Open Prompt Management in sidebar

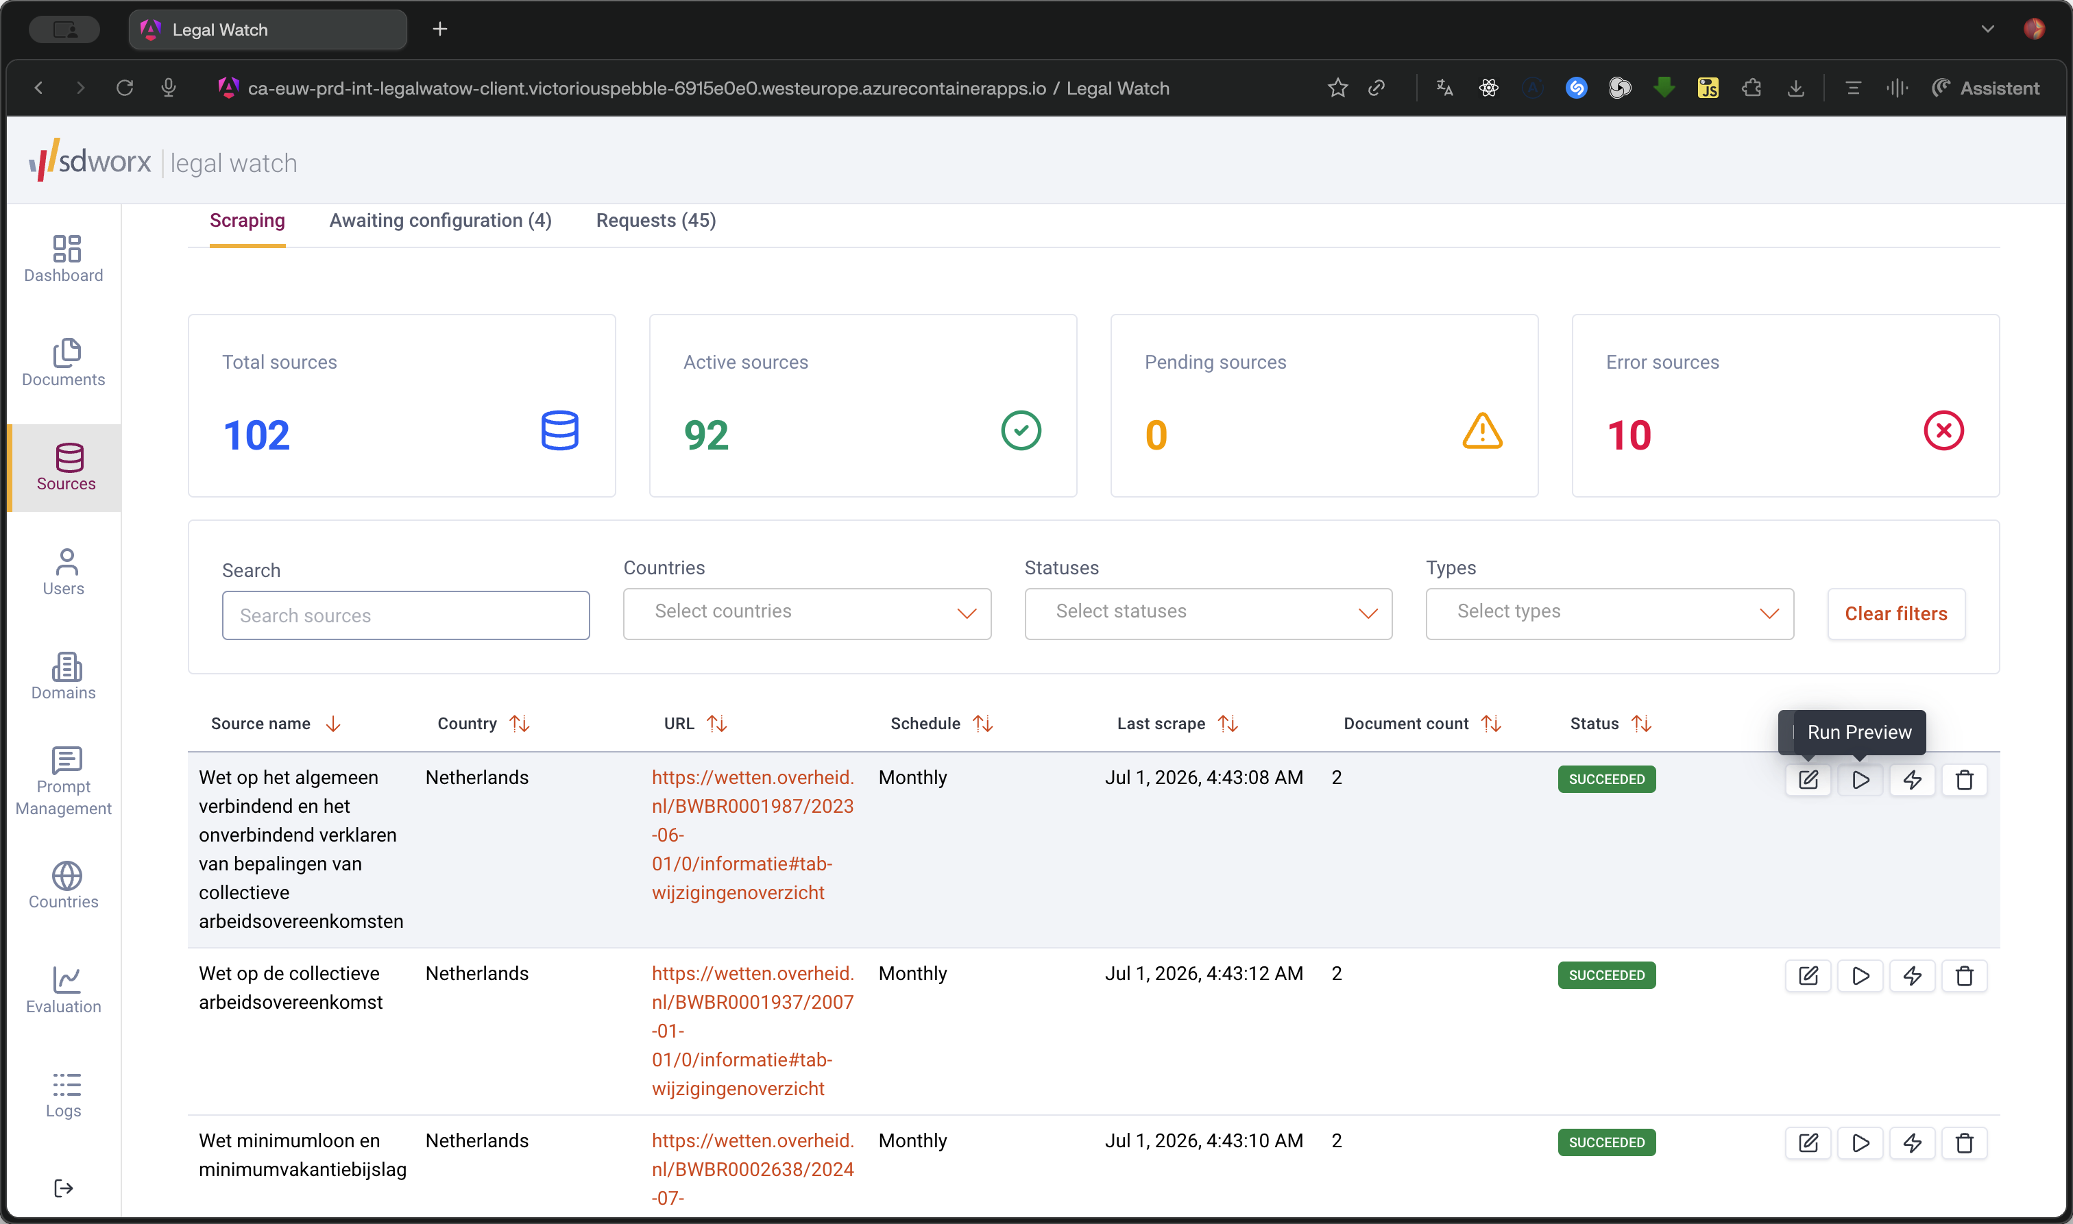(x=64, y=781)
